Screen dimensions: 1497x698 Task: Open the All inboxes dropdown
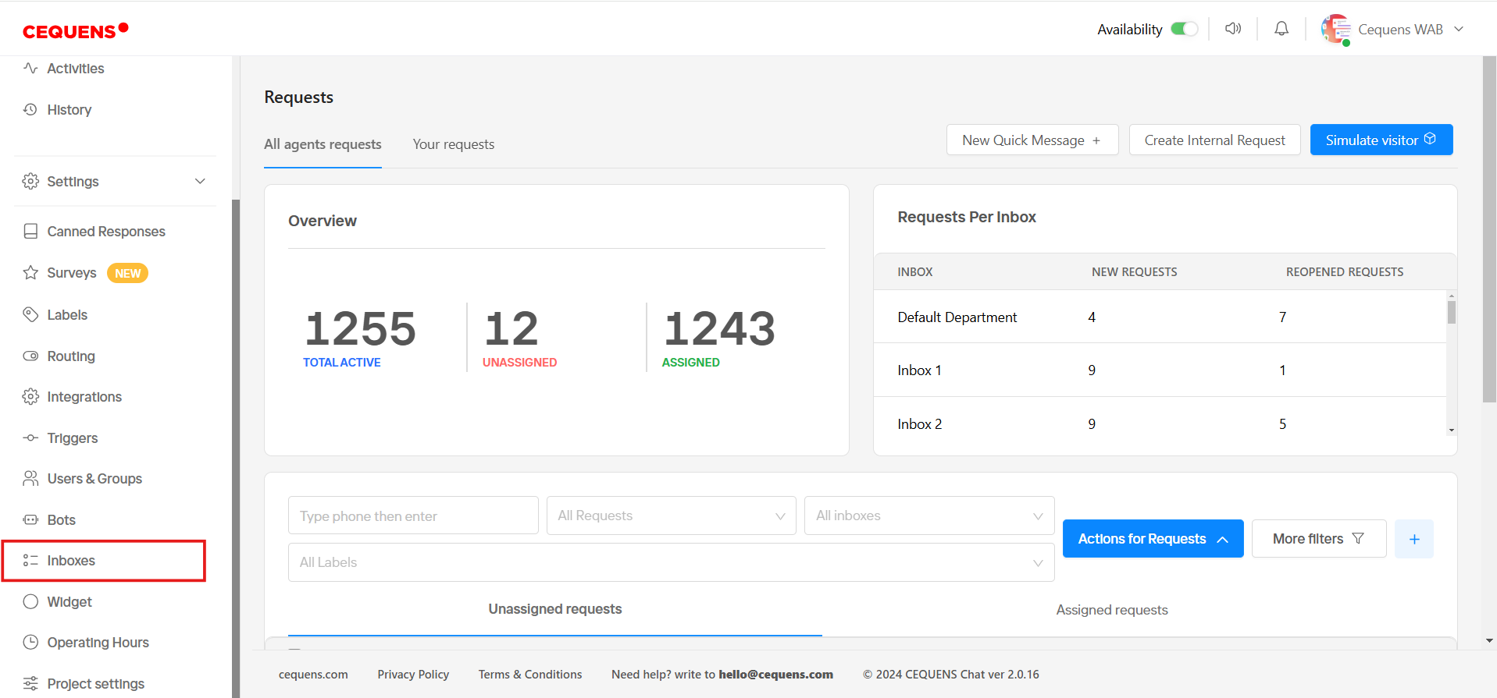tap(929, 516)
